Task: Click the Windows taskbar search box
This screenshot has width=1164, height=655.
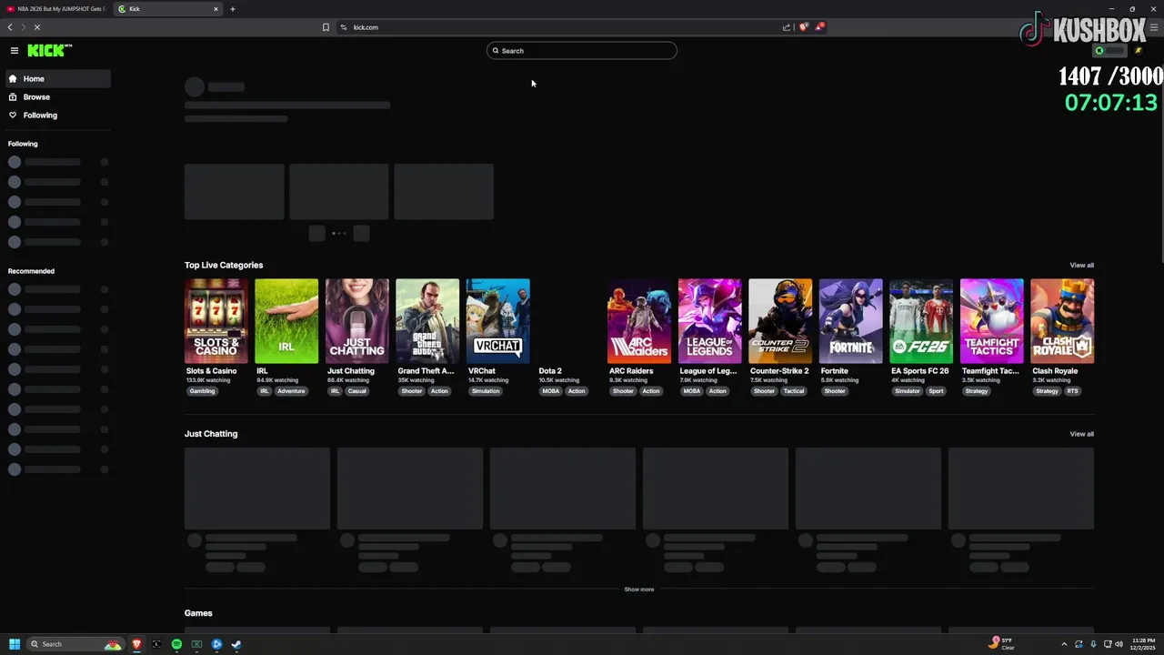Action: 75,644
